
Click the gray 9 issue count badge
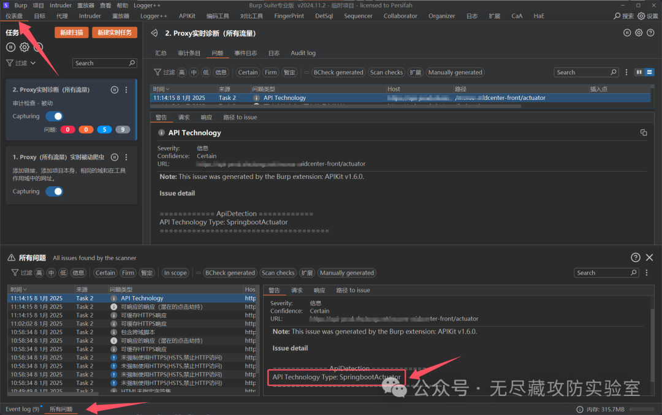tap(123, 129)
